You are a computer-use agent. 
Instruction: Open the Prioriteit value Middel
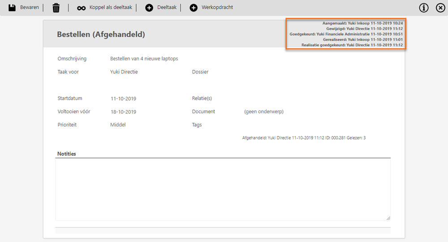(118, 125)
